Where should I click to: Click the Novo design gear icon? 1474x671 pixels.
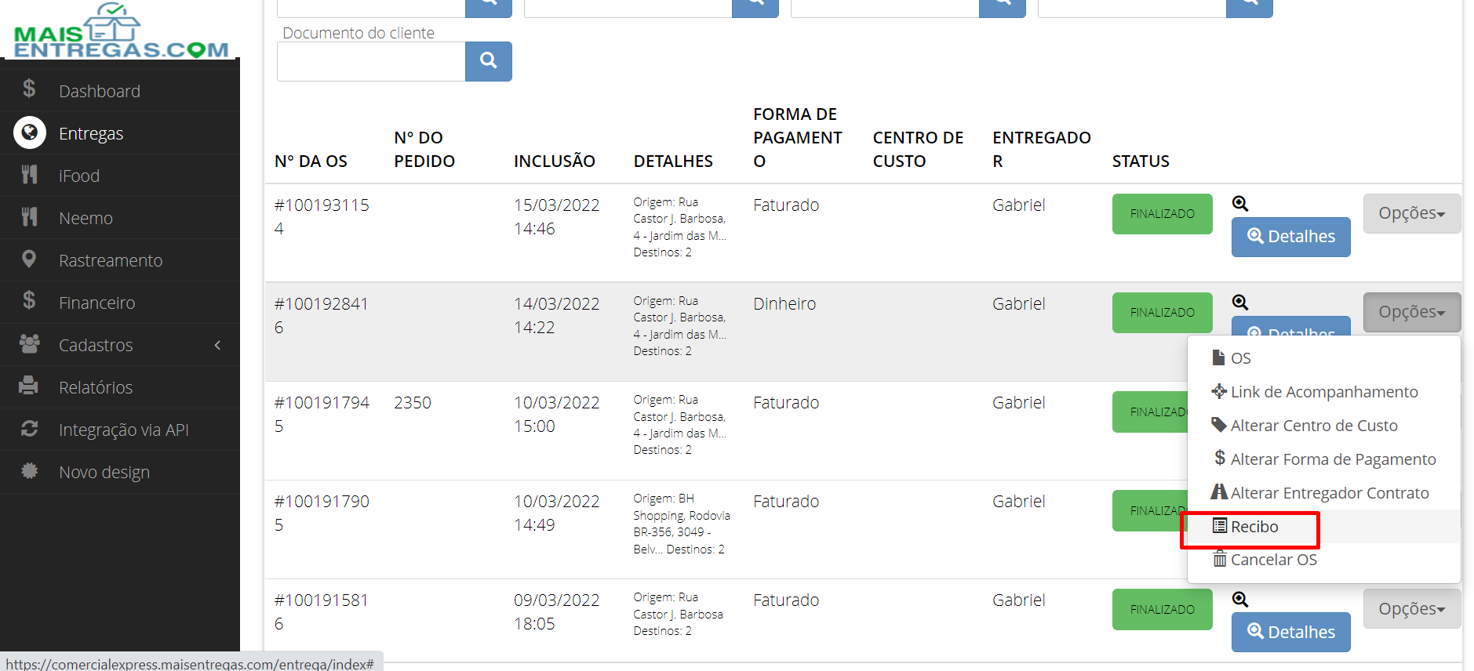pyautogui.click(x=29, y=470)
